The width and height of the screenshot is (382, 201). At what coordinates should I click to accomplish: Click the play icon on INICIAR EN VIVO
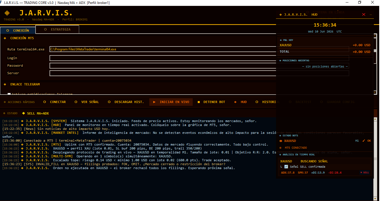point(154,102)
